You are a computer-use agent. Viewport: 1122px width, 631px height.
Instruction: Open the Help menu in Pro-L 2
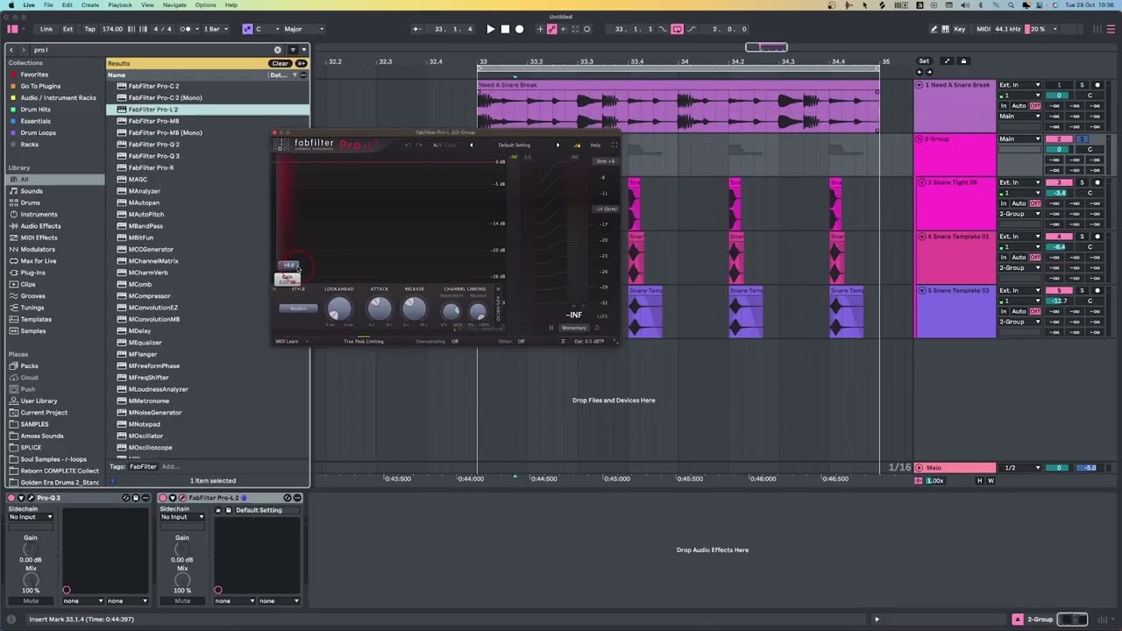(x=595, y=145)
